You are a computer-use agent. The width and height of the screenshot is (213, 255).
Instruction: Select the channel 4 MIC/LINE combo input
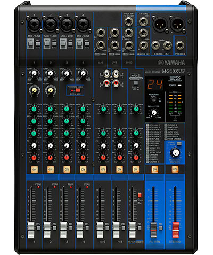coord(83,24)
